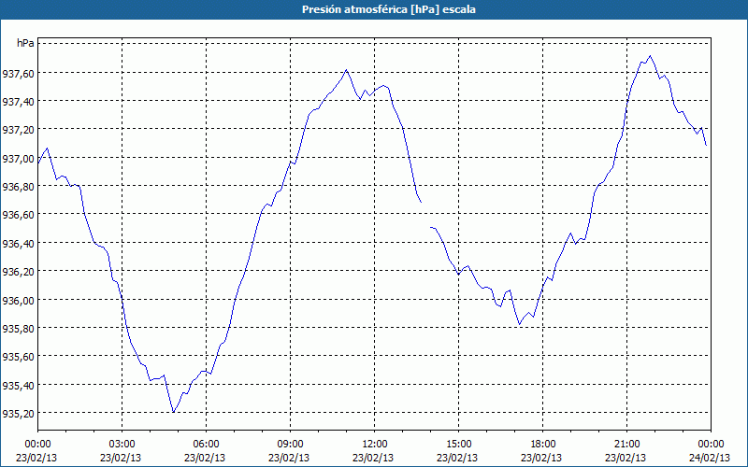The image size is (748, 467).
Task: Click the 15:00 time axis label
Action: click(x=458, y=445)
